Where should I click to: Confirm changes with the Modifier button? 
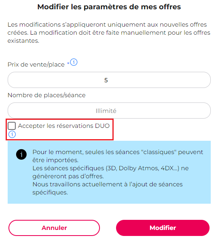tap(163, 228)
